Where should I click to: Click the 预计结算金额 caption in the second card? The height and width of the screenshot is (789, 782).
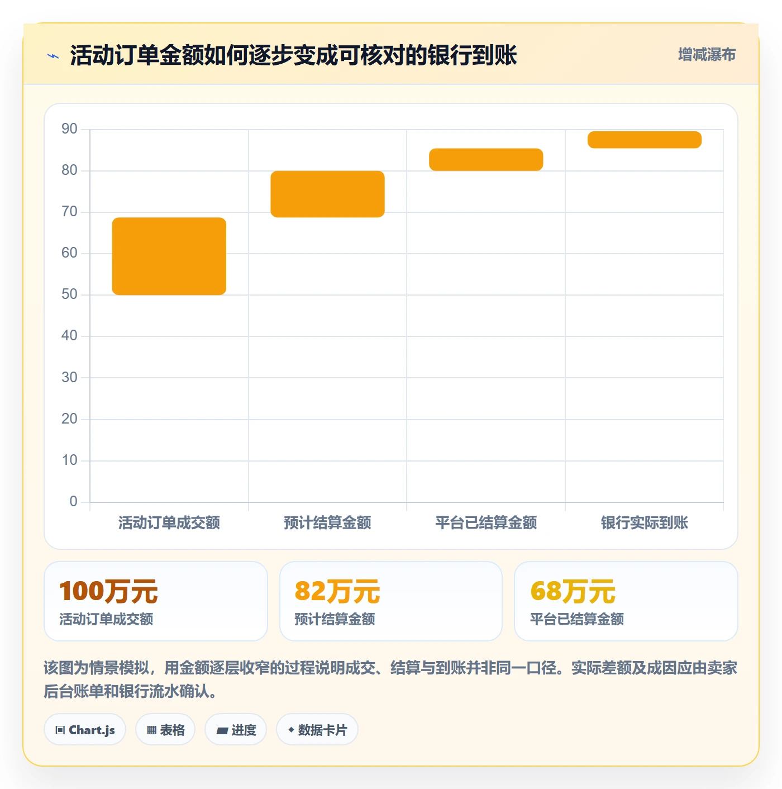(x=335, y=619)
